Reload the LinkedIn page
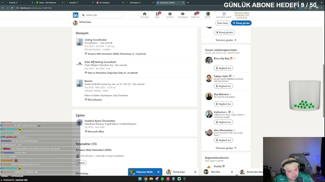Screen dimensions: 325x182 12,8
